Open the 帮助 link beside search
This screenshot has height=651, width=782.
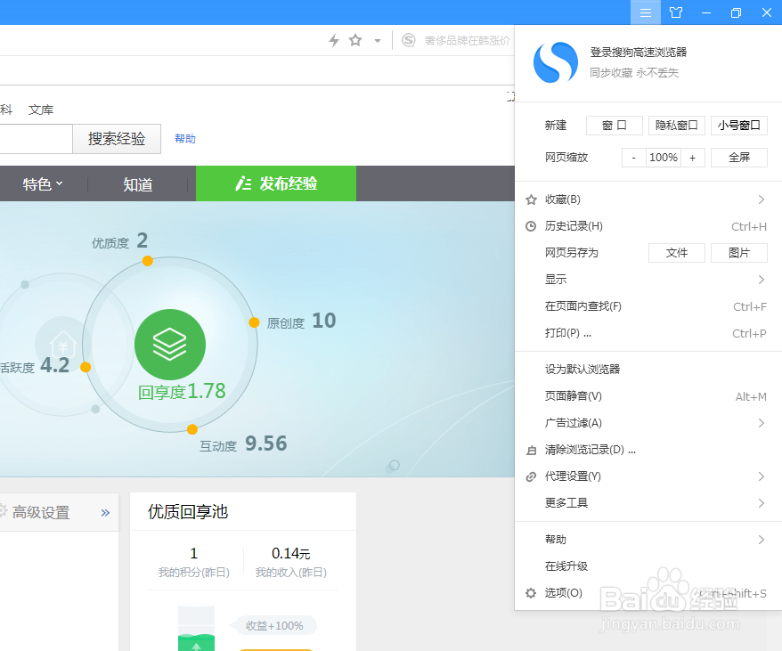click(x=185, y=139)
